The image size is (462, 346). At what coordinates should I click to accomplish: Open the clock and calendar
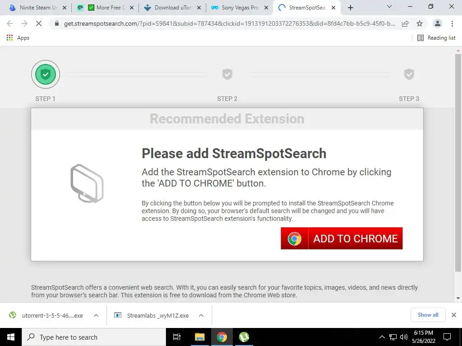[424, 337]
